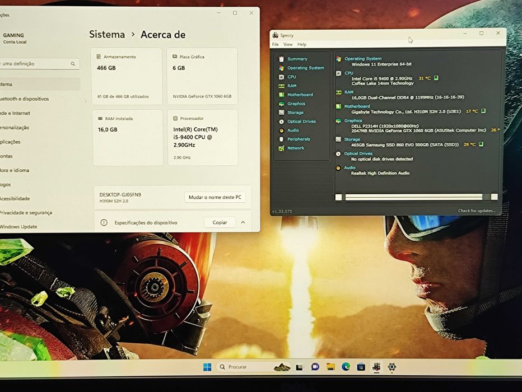Select Storage in Speccy's left sidebar

[295, 113]
